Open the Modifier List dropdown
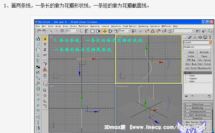The image size is (215, 133). pos(198,47)
